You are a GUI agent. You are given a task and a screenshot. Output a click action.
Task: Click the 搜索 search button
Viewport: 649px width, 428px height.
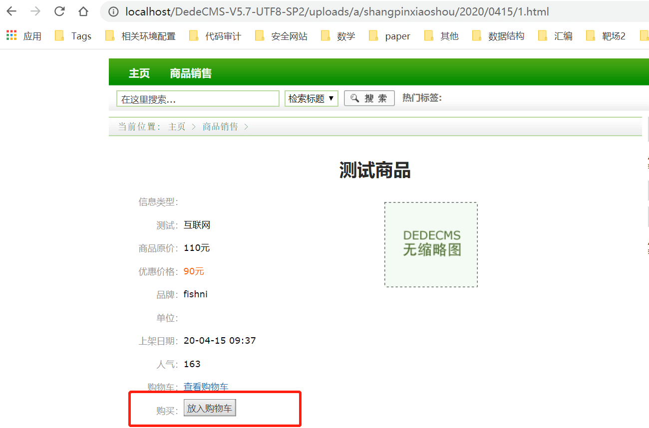pos(369,98)
